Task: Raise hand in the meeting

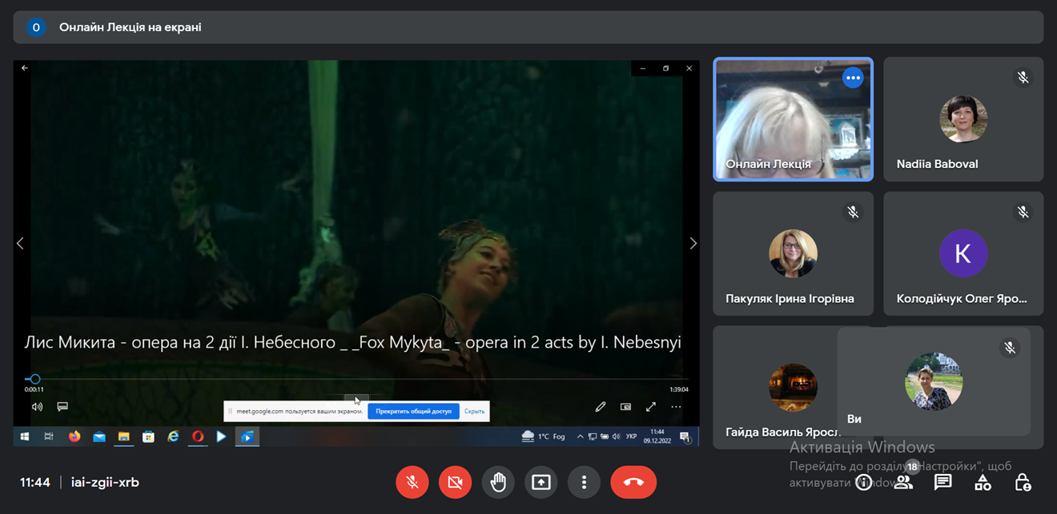Action: click(498, 482)
